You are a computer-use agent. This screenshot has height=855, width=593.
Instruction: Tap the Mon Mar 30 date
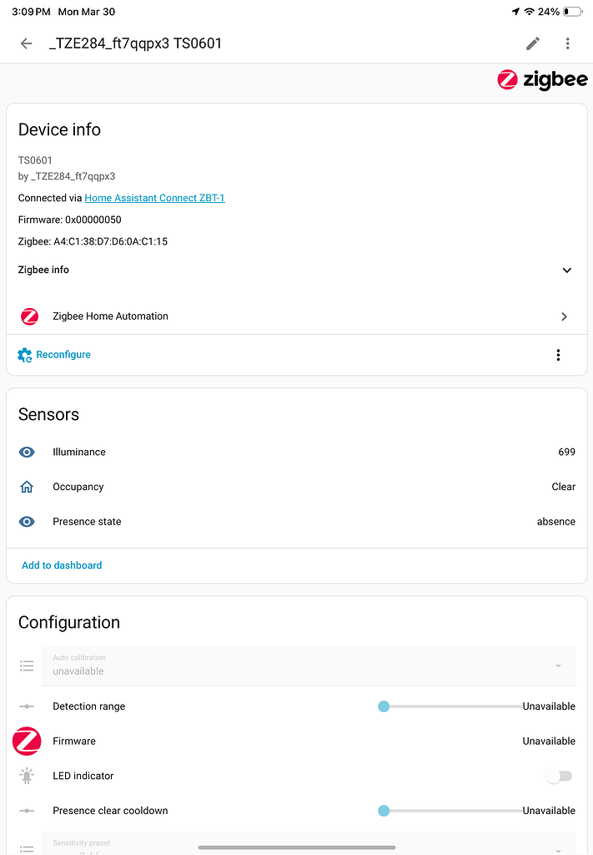point(87,12)
